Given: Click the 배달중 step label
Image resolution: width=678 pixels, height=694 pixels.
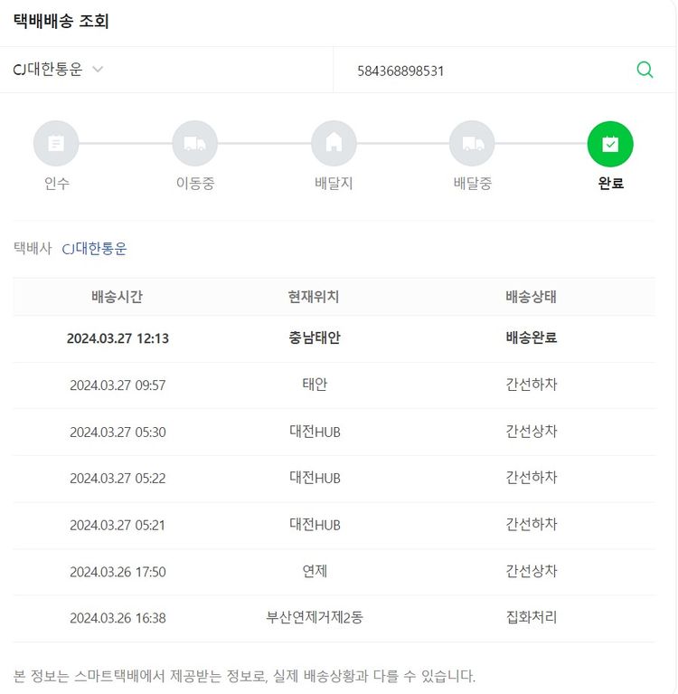Looking at the screenshot, I should pos(472,184).
